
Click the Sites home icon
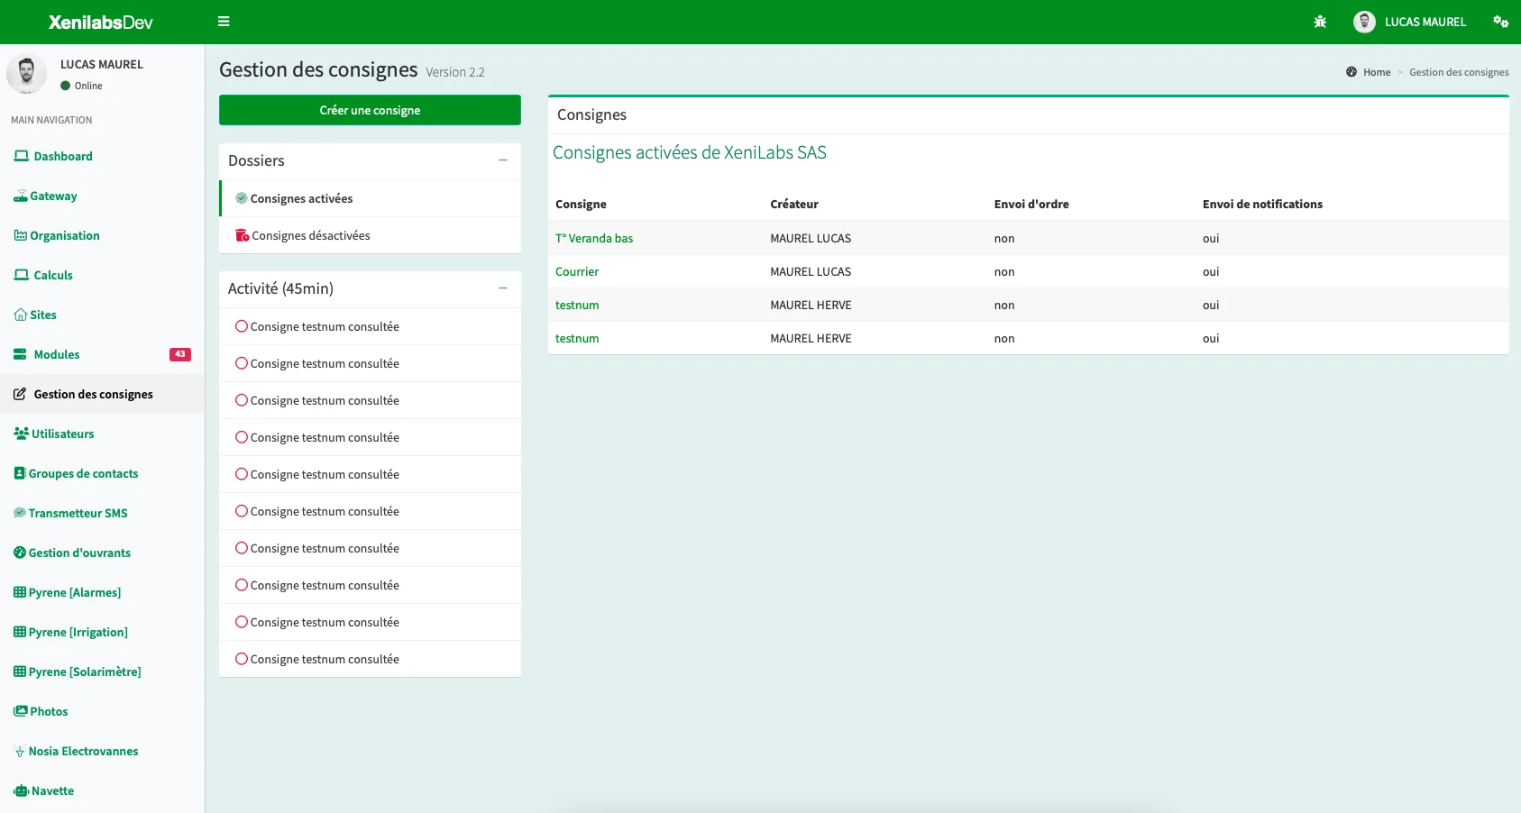(20, 315)
